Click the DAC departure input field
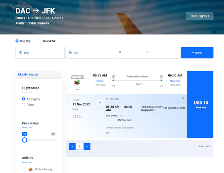 (x=40, y=53)
